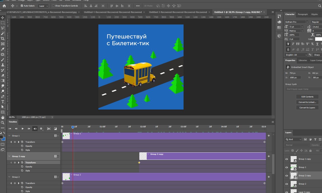Viewport: 322px width, 193px height.
Task: Filter layers by type (T) icon
Action: pyautogui.click(x=315, y=139)
